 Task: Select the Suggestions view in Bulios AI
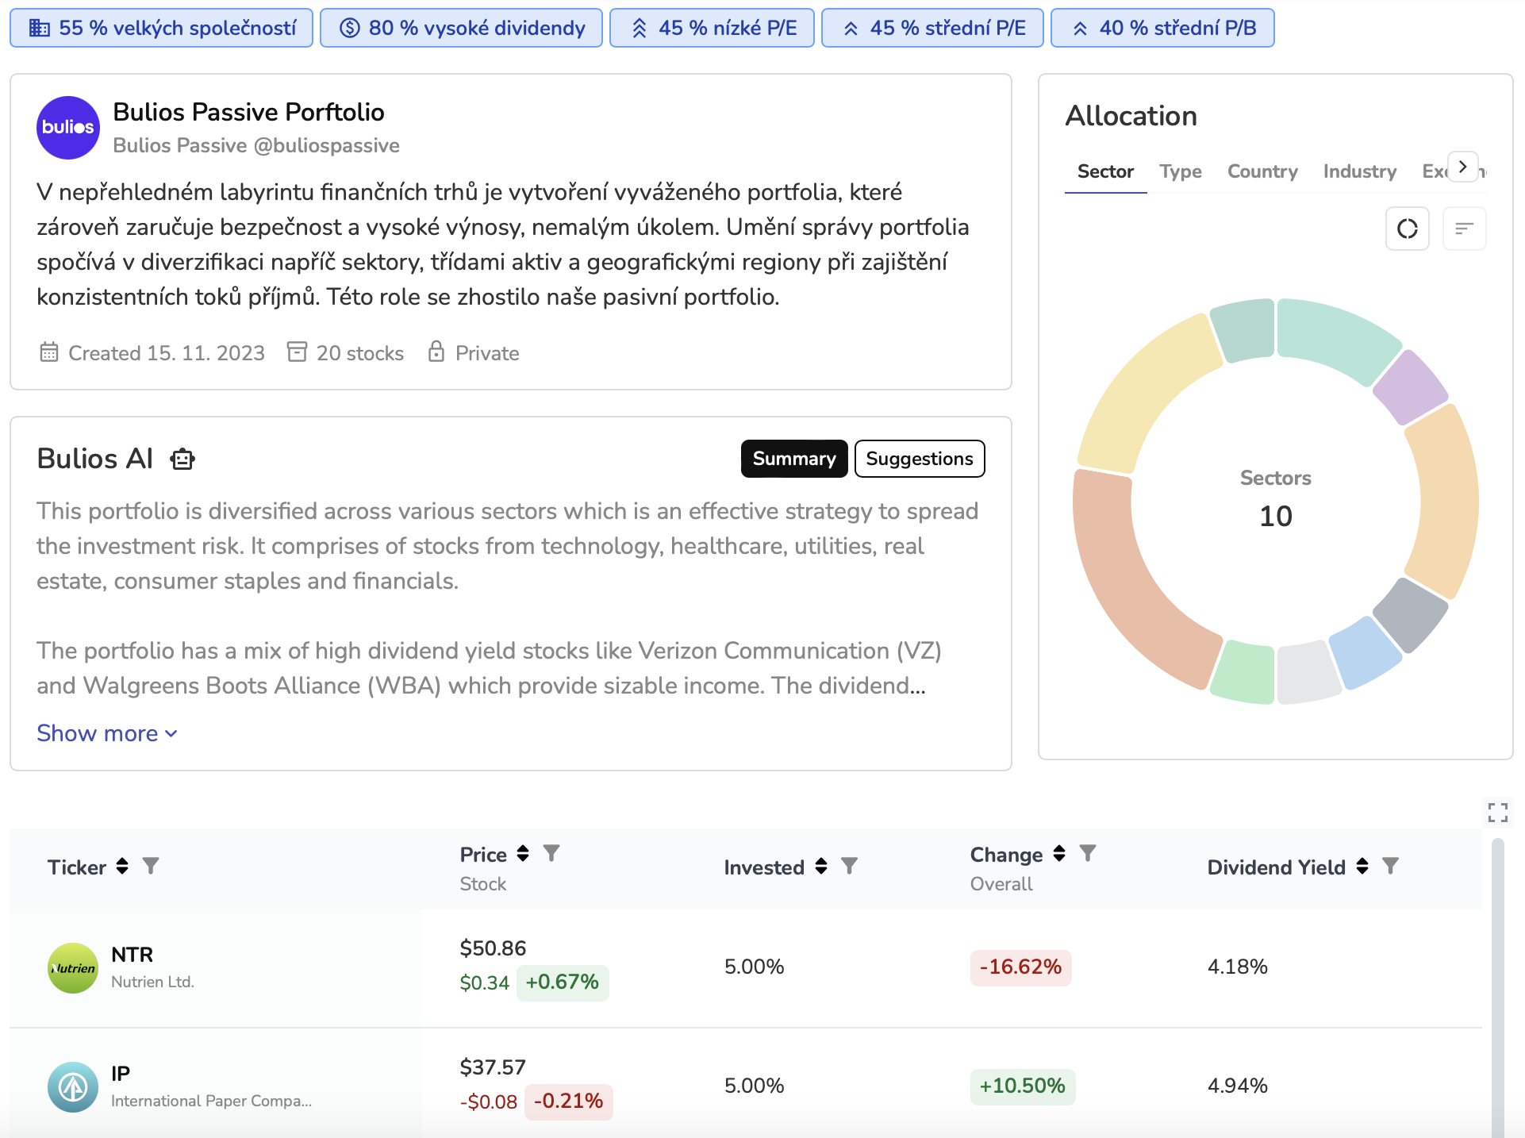pos(920,459)
